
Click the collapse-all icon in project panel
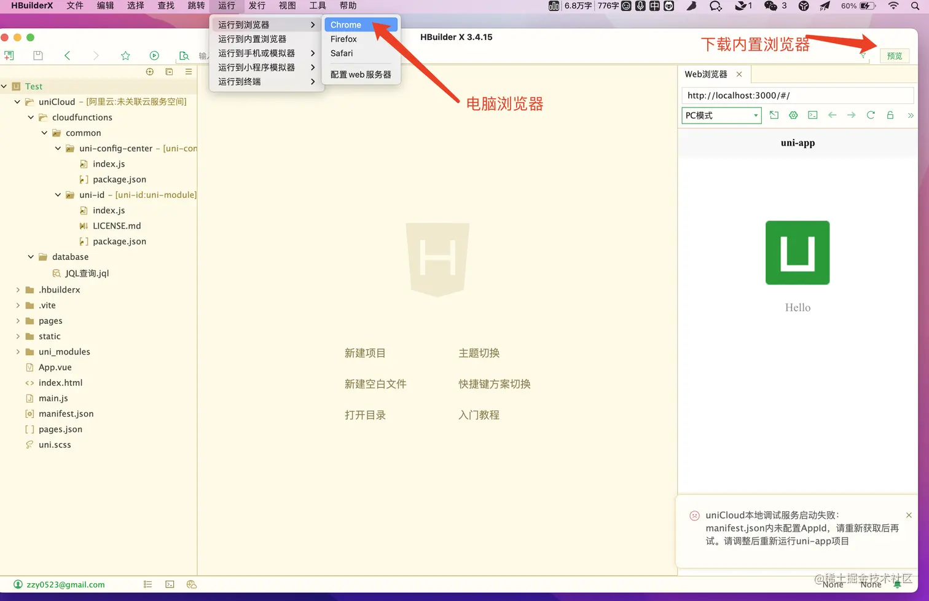pos(169,72)
